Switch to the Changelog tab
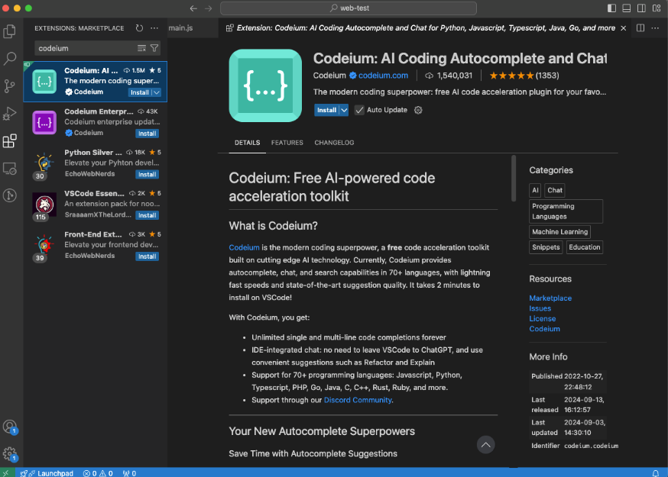Viewport: 668px width, 477px height. [334, 143]
